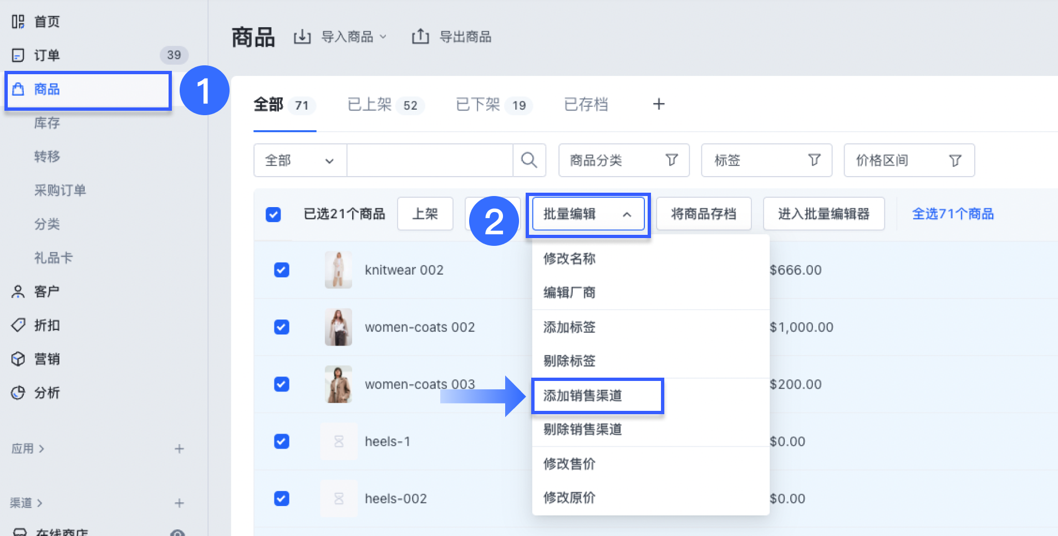Screen dimensions: 1058x536
Task: Click the 导入商品 import icon
Action: click(302, 37)
